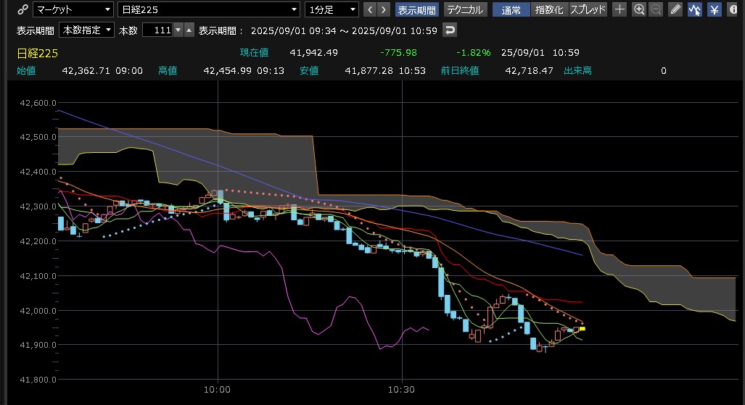Image resolution: width=745 pixels, height=405 pixels.
Task: Click the zoom in magnifier icon
Action: click(x=639, y=9)
